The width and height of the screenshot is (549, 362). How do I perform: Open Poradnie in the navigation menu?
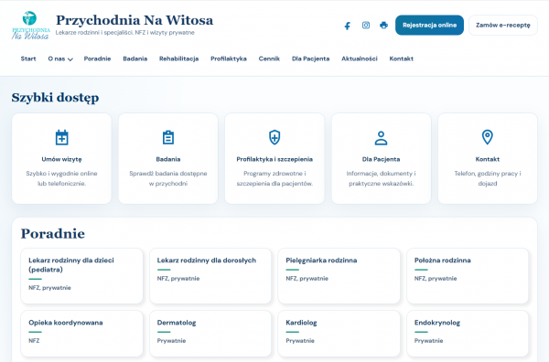(x=97, y=59)
